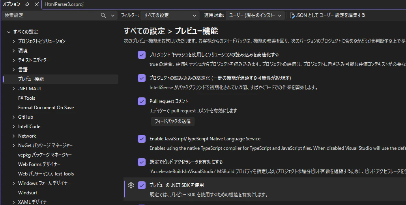Select プレビュー機能 in the tree

tap(61, 79)
